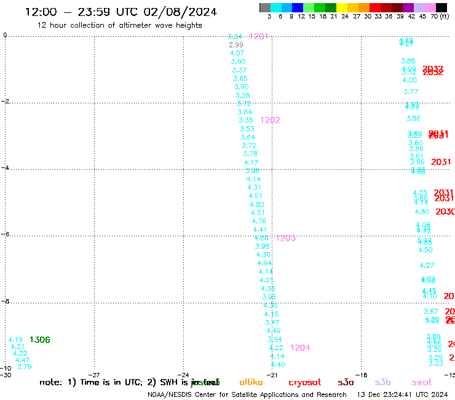Select the 3.79 wave height value
The height and width of the screenshot is (400, 455).
[x=25, y=367]
